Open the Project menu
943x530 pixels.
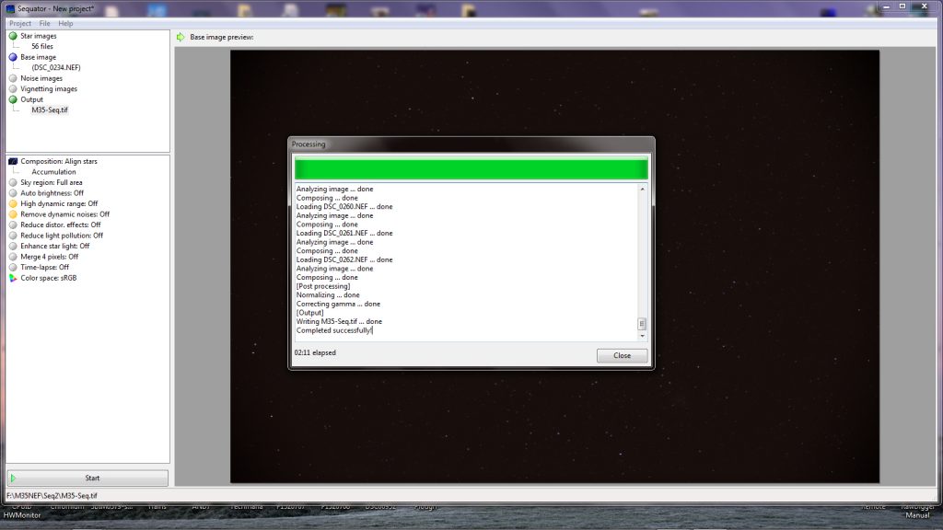[19, 23]
